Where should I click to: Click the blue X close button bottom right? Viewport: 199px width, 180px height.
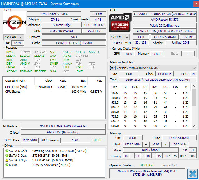pyautogui.click(x=193, y=174)
